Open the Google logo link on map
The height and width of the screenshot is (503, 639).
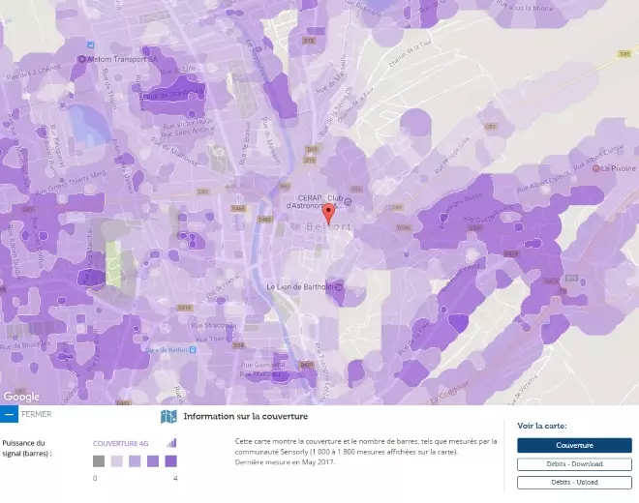(x=21, y=397)
